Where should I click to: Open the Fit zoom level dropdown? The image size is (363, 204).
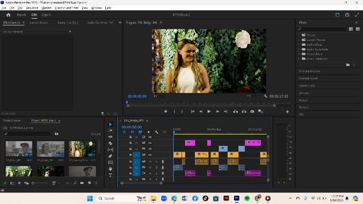[x=160, y=96]
